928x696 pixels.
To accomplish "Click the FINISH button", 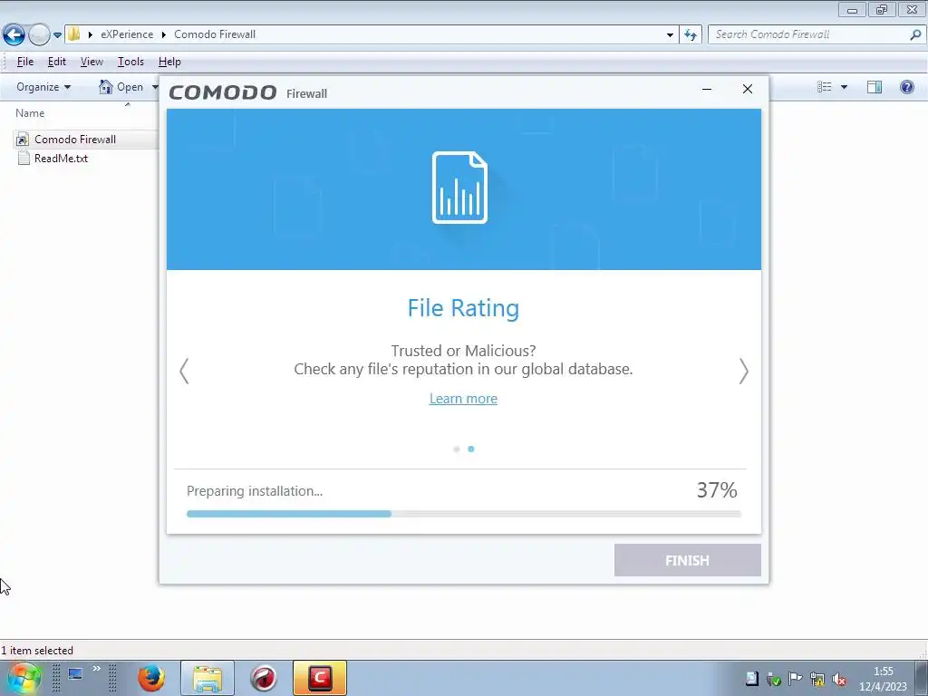I will (688, 560).
